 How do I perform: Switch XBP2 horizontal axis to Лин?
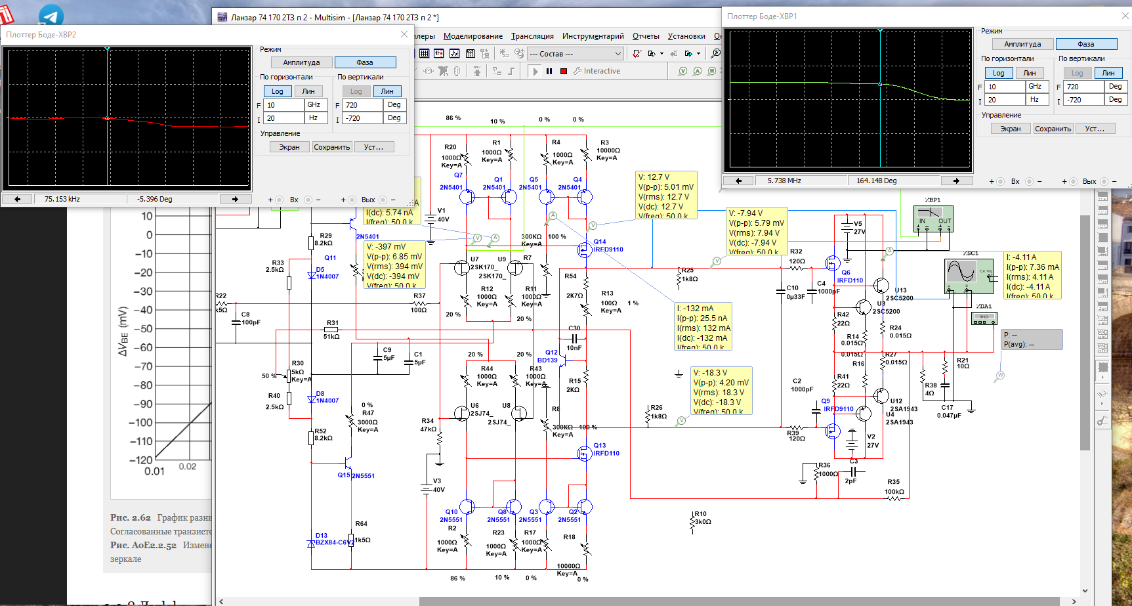[308, 91]
